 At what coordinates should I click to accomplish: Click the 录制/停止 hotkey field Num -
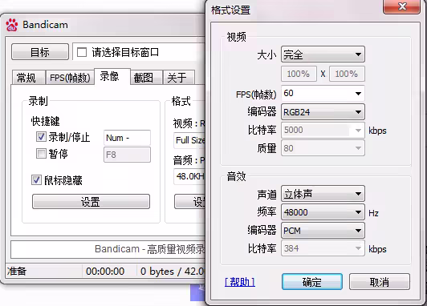pyautogui.click(x=127, y=138)
